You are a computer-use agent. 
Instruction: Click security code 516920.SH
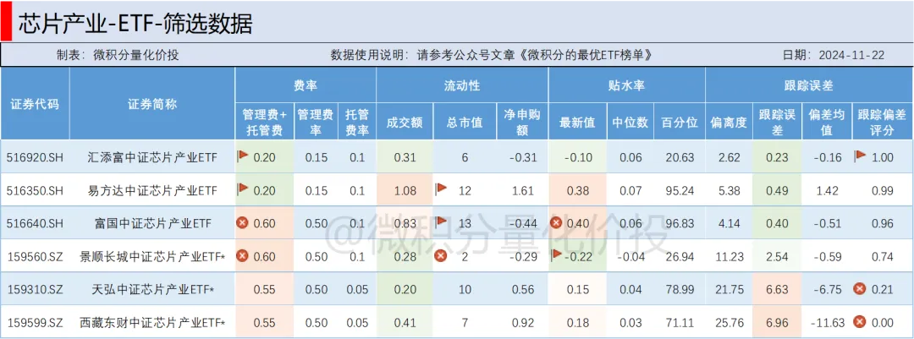click(x=35, y=157)
